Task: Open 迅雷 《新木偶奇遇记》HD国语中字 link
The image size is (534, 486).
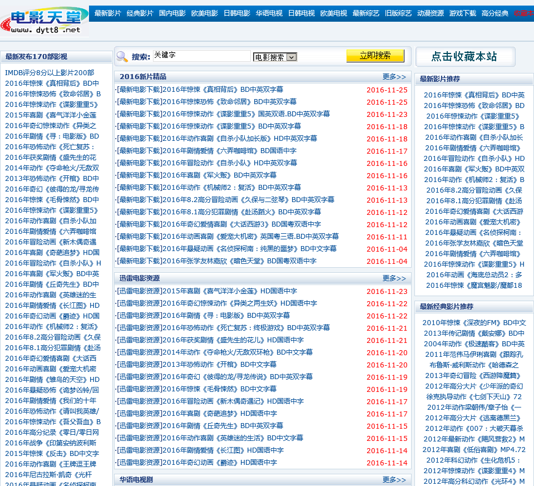Action: (x=233, y=402)
